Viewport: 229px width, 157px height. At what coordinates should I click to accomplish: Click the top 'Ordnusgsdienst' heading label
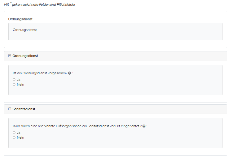[x=20, y=19]
